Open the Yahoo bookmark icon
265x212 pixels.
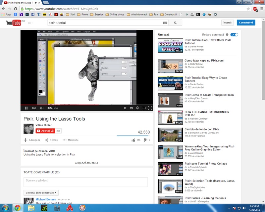21,15
